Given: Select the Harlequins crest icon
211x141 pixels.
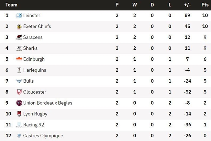Looking at the screenshot, I should [19, 70].
